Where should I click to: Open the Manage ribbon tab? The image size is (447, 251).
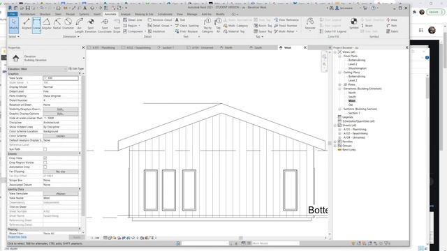tap(192, 14)
